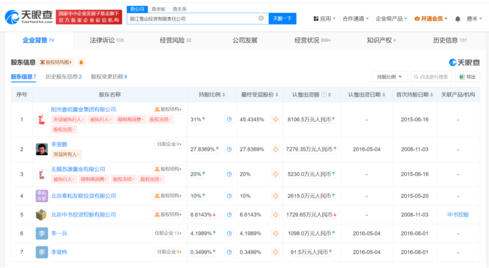Open 北京泰和友联投资有限公司 link
The height and width of the screenshot is (268, 489).
pyautogui.click(x=83, y=196)
